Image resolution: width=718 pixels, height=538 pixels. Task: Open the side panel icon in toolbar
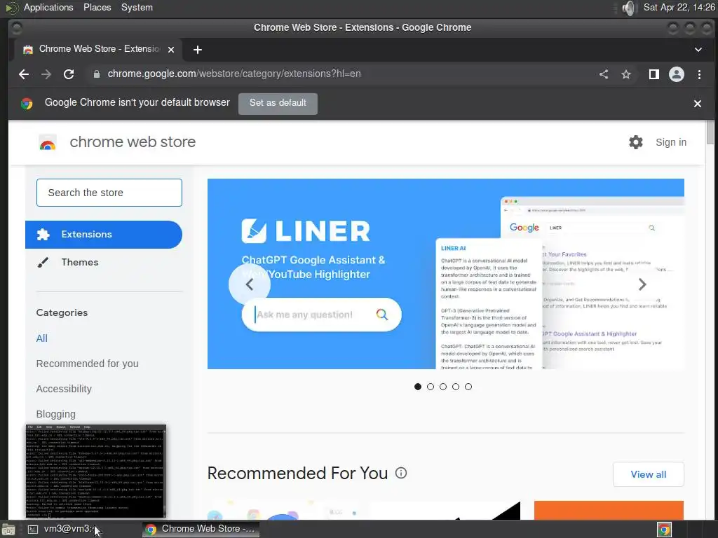point(654,74)
